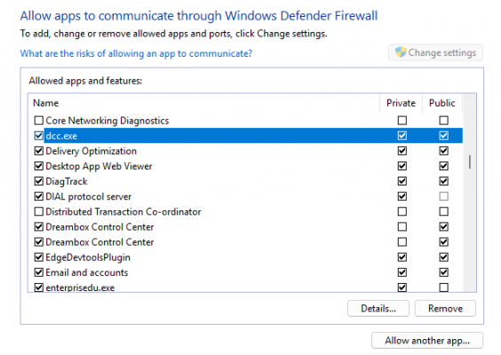Uncheck enterprisedu.exe name checkbox

(39, 288)
